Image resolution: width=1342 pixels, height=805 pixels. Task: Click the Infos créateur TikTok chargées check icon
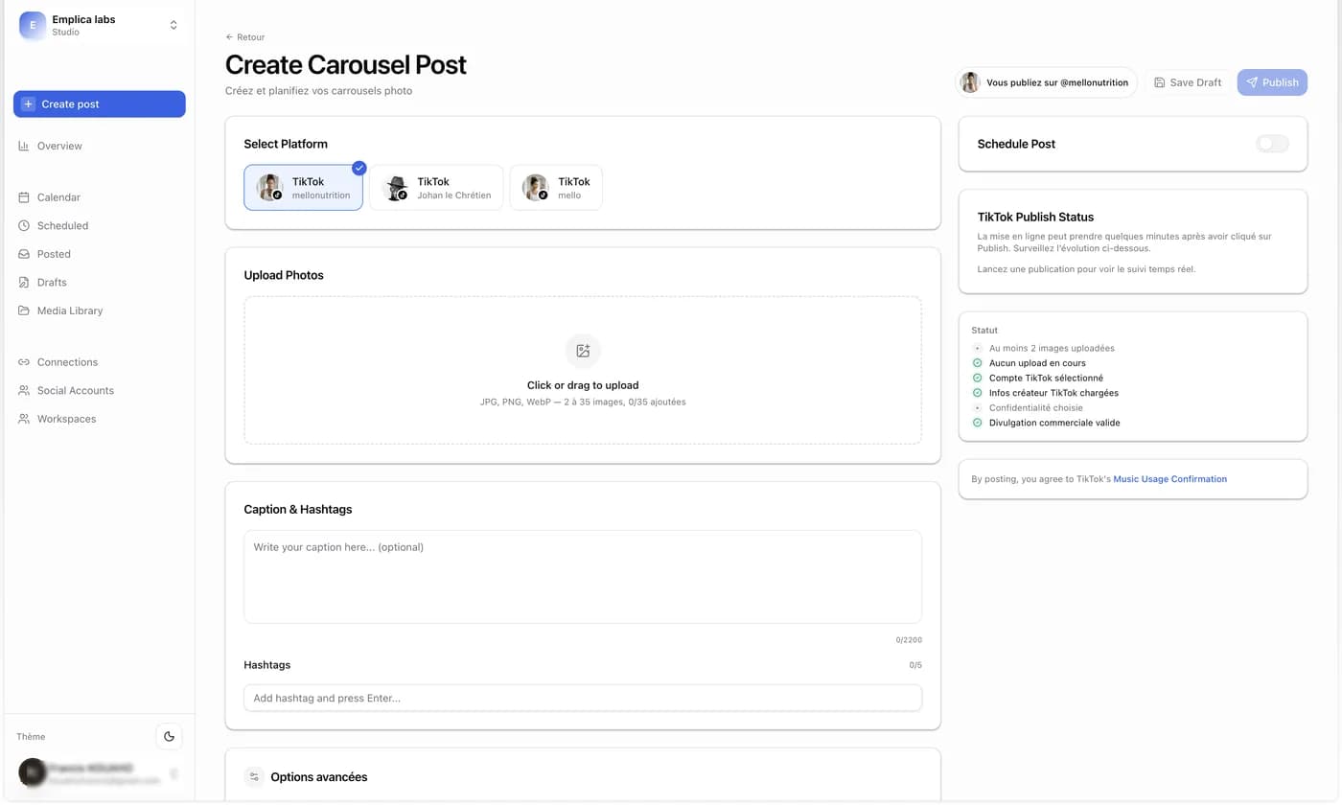977,393
